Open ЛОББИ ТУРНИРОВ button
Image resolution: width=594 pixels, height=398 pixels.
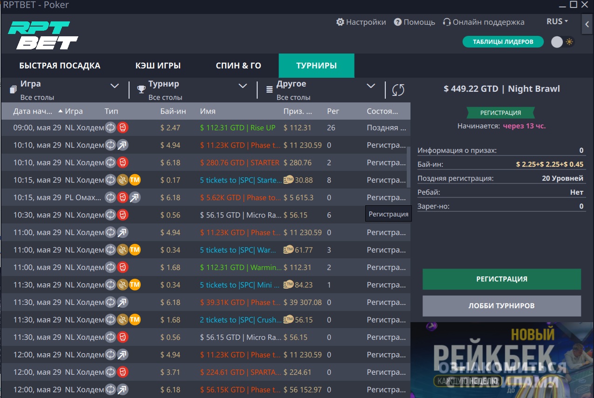coord(501,306)
